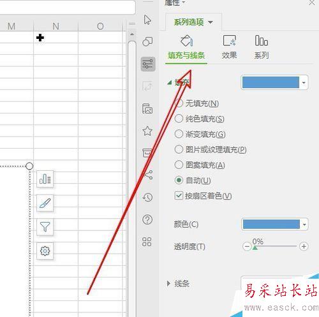This screenshot has height=317, width=319.
Task: Select column O header
Action: point(100,26)
